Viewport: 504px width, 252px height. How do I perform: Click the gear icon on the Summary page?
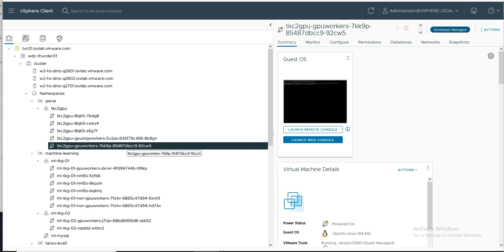pos(491,56)
